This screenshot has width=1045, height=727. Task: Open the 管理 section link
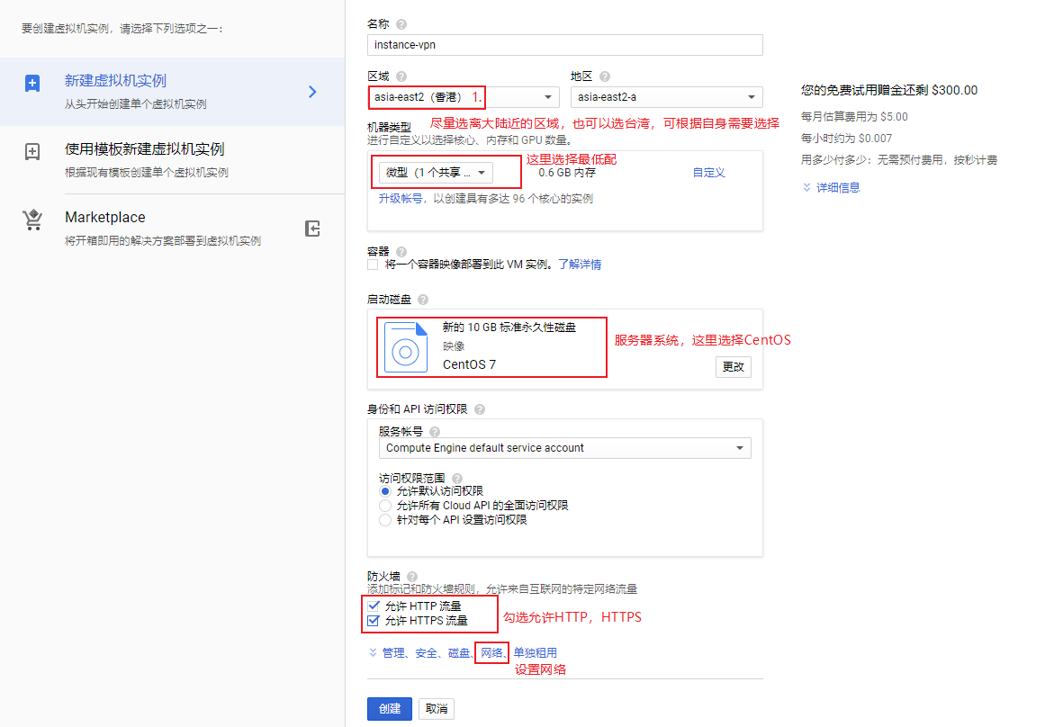pyautogui.click(x=393, y=653)
